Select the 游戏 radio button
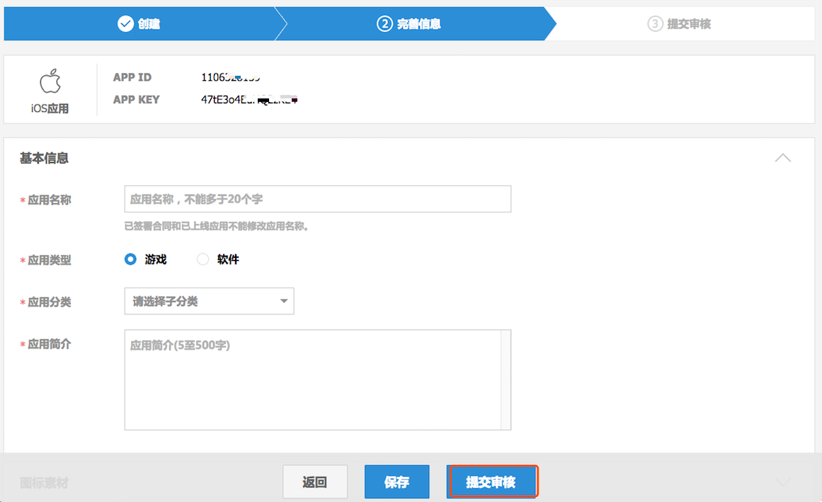The height and width of the screenshot is (502, 822). point(130,259)
